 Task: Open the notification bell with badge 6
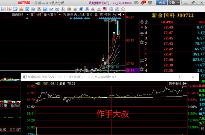[x=143, y=2]
